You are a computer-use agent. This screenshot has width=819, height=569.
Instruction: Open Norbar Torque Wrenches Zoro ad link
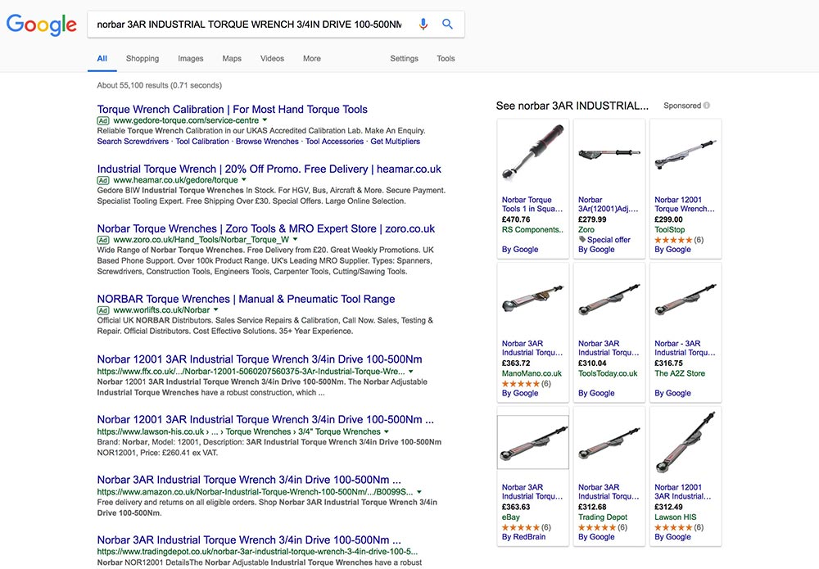266,228
